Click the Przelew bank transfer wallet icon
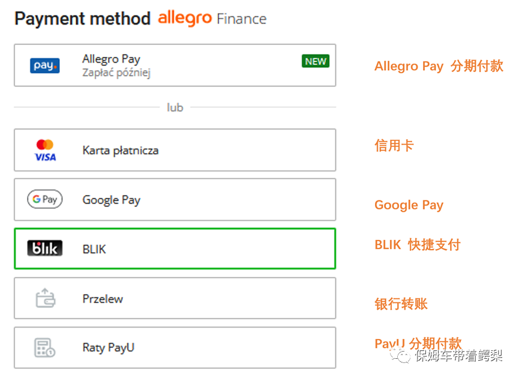Screen dimensions: 519x378 tap(44, 298)
